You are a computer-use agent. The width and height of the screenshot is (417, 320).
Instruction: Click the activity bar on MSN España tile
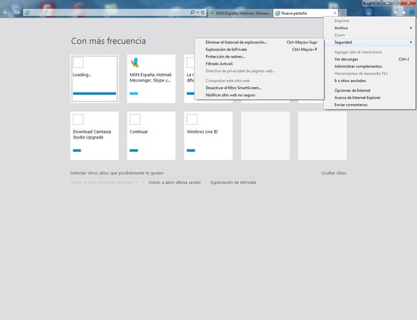tap(134, 94)
